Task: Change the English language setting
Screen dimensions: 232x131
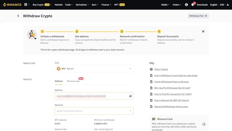Action: pyautogui.click(x=213, y=5)
